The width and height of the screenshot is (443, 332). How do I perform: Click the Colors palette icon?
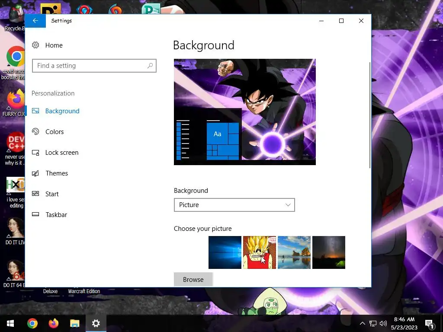35,131
